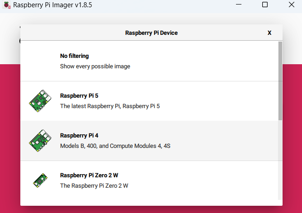Choose the Raspberry Pi 5 title
This screenshot has width=302, height=213.
coord(79,96)
